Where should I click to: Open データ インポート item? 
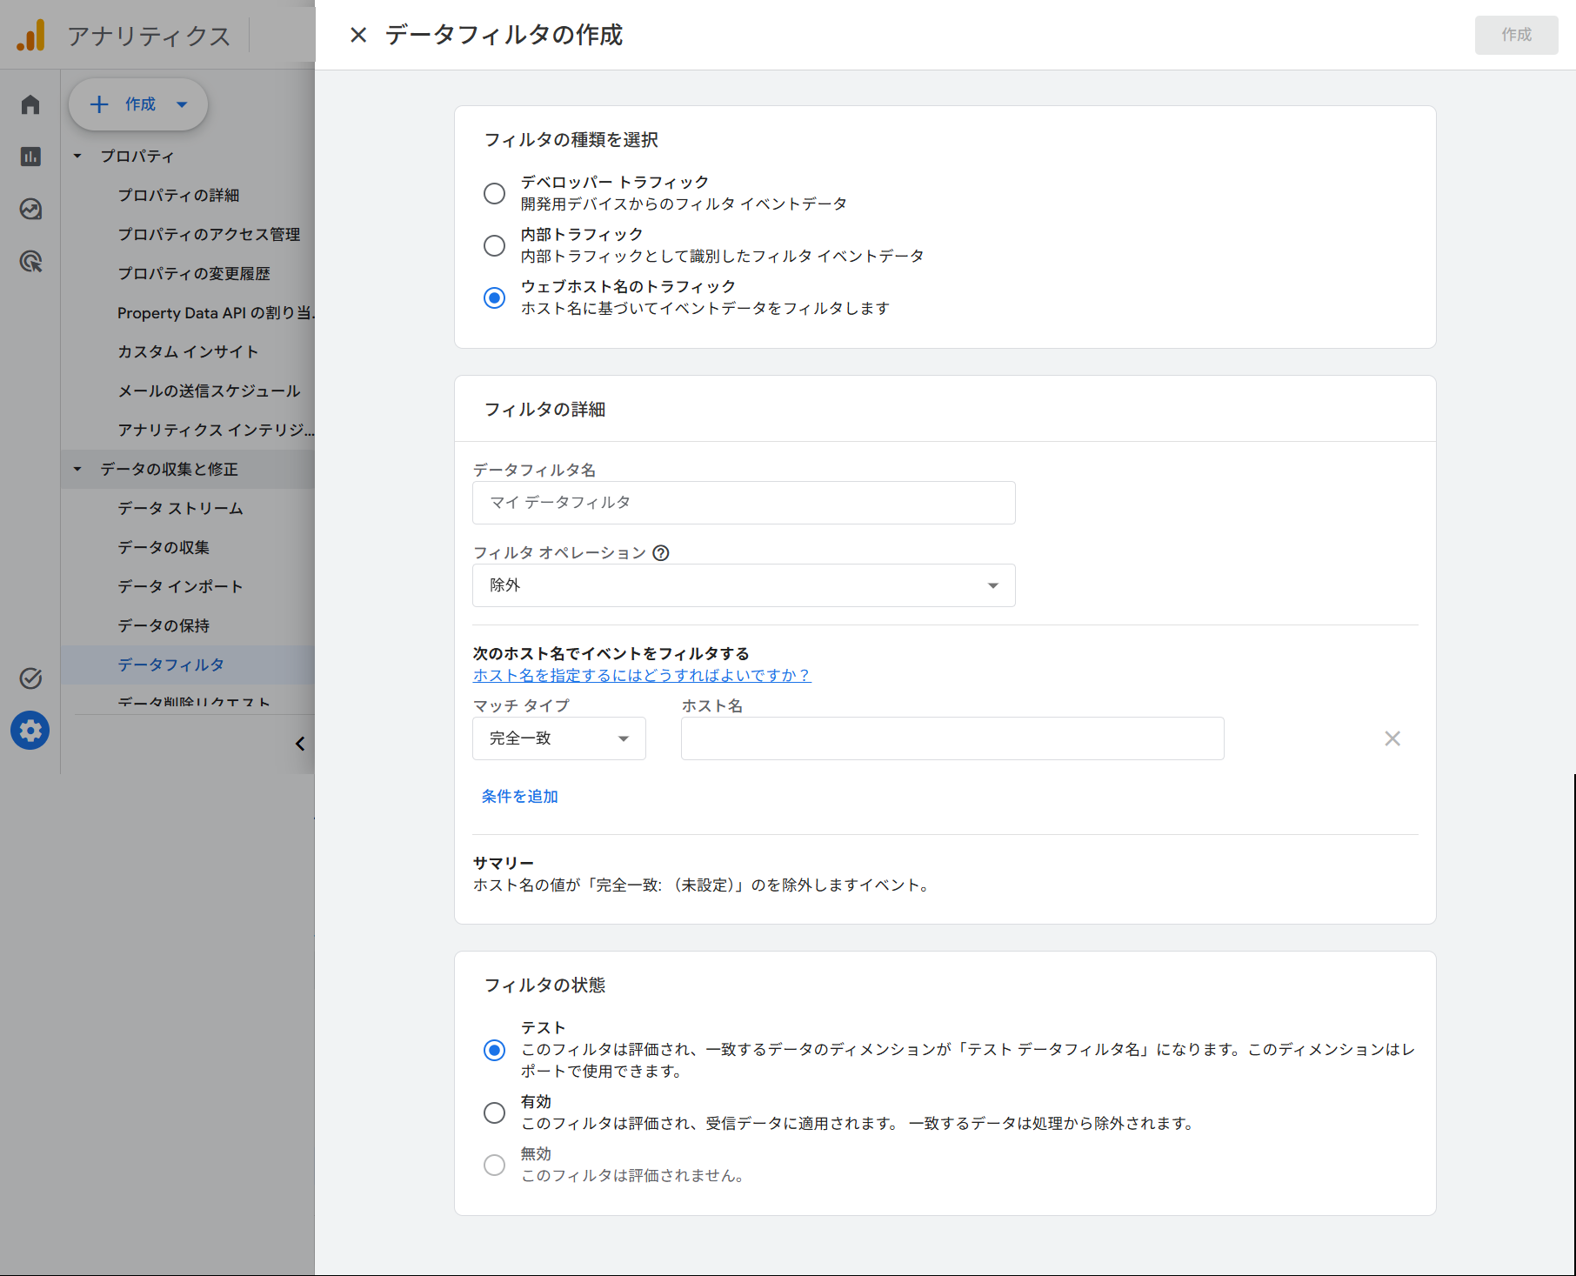181,587
